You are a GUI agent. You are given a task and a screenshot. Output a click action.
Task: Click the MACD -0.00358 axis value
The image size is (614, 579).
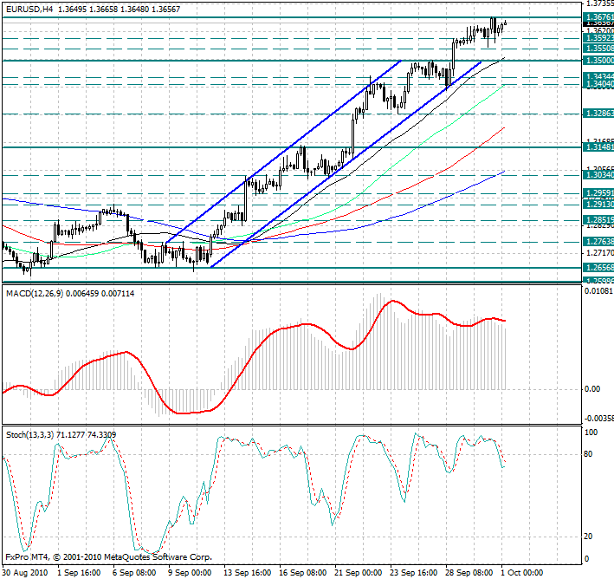[x=599, y=419]
